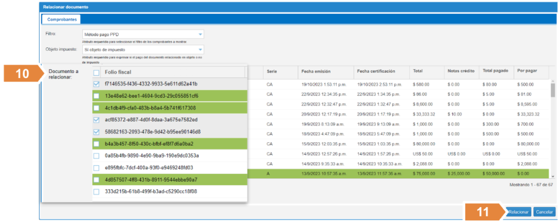The image size is (559, 224).
Task: Deselect folio 58682163-2093-478e-9d42-b95ee90146d8
Action: point(96,132)
